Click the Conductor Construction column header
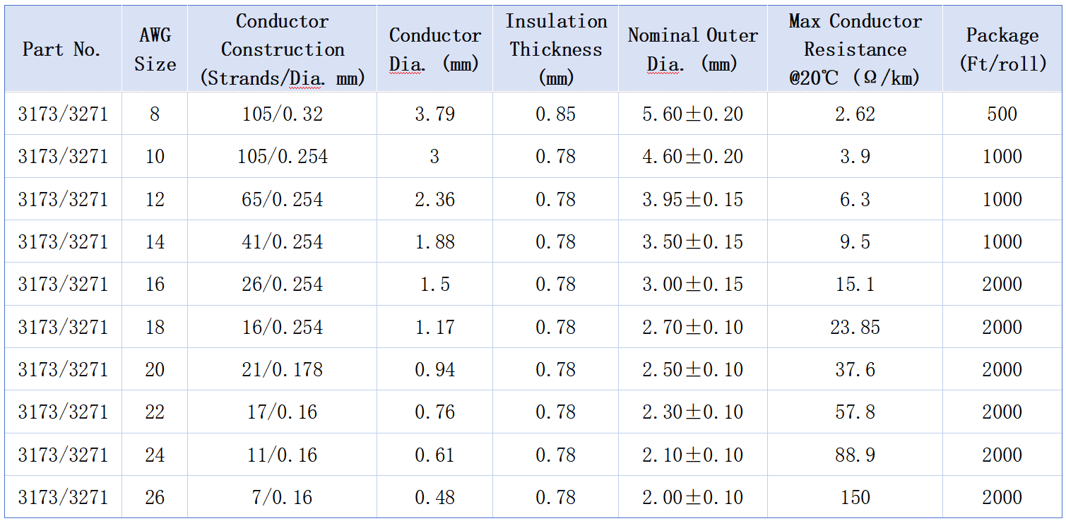This screenshot has width=1066, height=521. pos(282,49)
